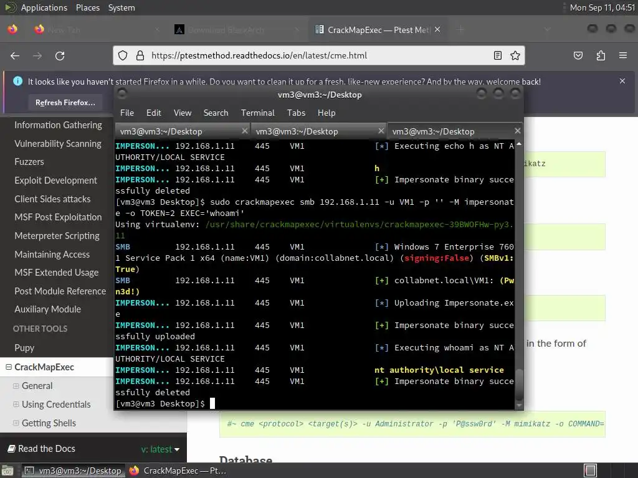Viewport: 638px width, 478px height.
Task: Open the Pocket save icon
Action: click(578, 55)
